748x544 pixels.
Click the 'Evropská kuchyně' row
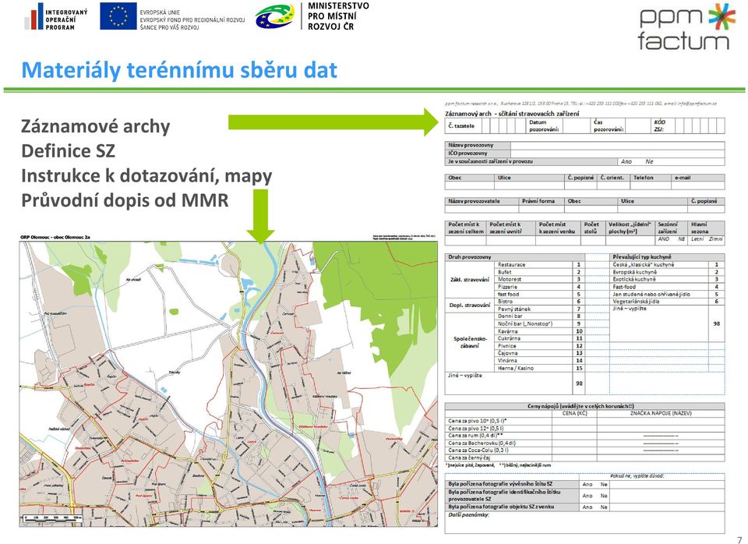pyautogui.click(x=668, y=271)
